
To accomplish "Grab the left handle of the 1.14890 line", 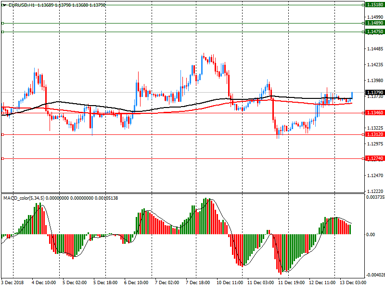I will (2, 23).
